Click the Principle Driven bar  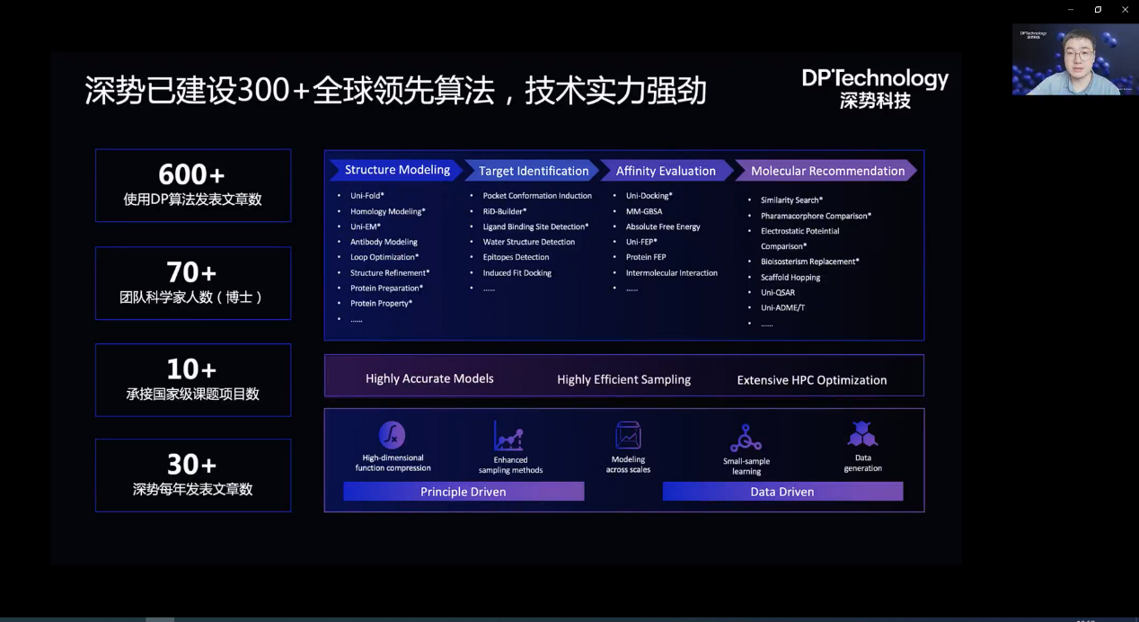pyautogui.click(x=464, y=492)
